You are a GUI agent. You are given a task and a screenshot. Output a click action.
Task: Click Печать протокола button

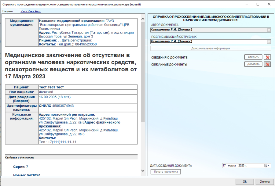coord(166,172)
